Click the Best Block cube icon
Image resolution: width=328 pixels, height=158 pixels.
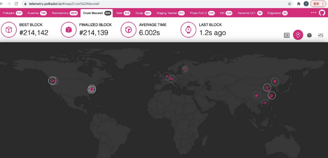[9, 30]
